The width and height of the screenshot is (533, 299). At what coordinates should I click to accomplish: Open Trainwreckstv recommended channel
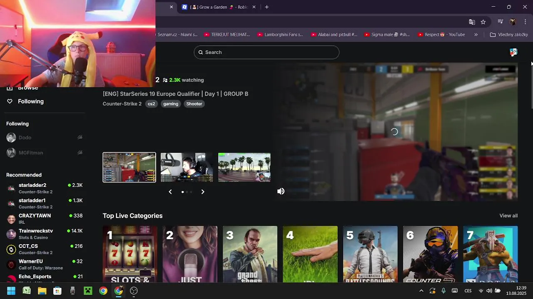coord(45,234)
